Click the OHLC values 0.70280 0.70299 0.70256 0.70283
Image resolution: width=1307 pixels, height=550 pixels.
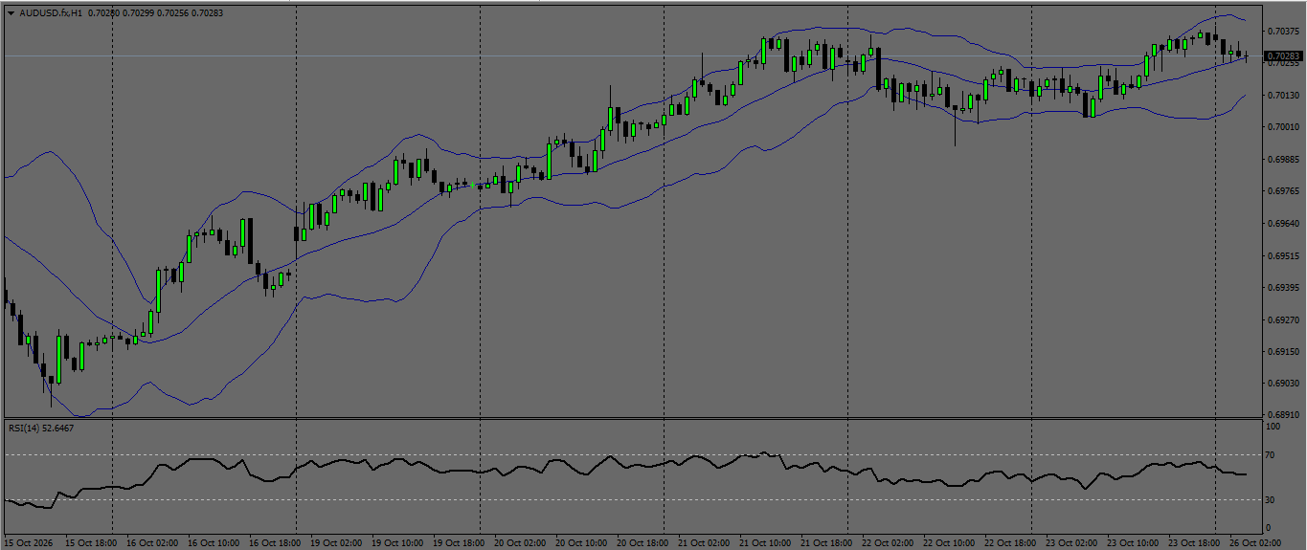tap(154, 12)
